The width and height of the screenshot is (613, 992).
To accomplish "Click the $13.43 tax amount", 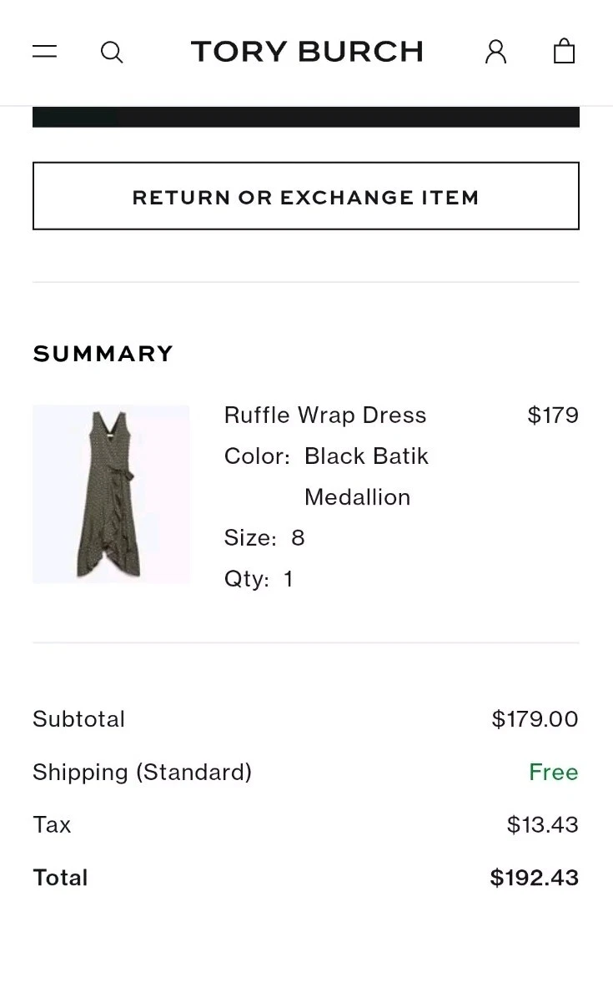I will pos(542,825).
